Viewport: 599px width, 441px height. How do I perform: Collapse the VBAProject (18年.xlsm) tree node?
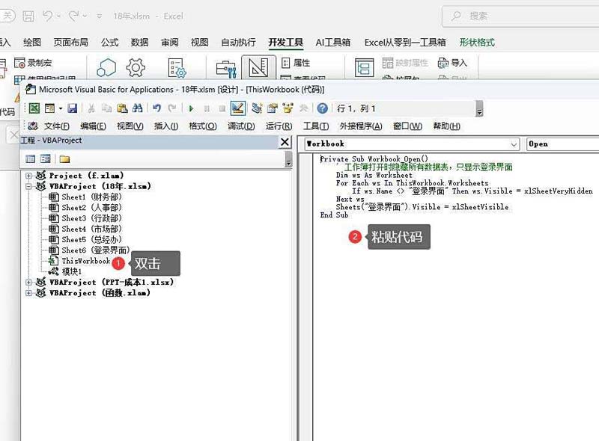point(28,187)
